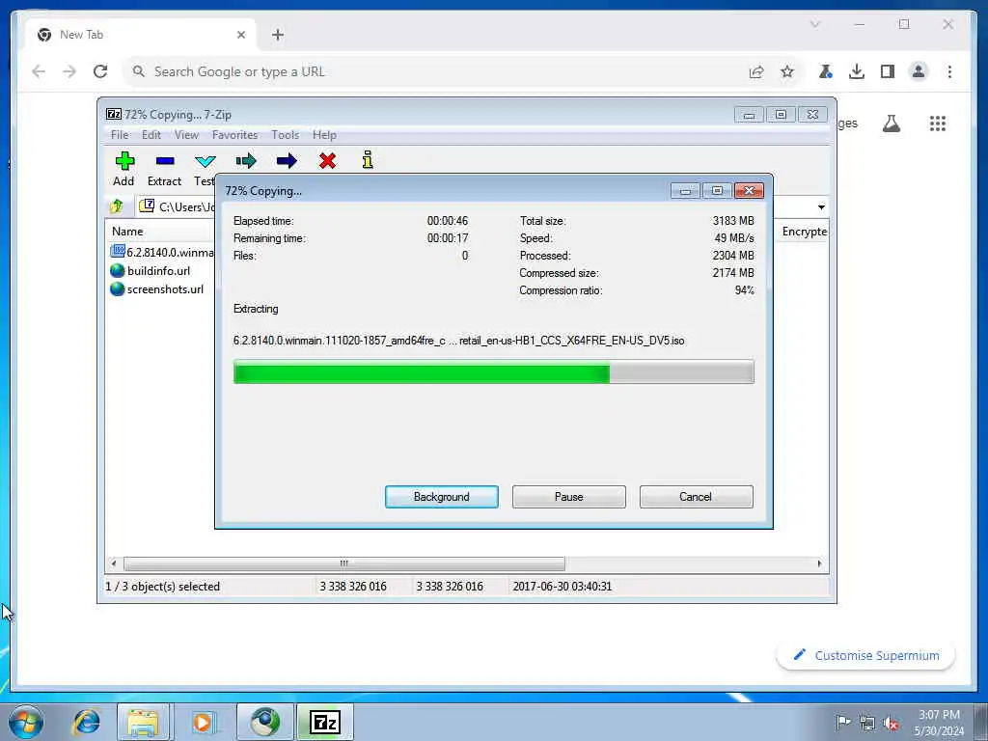988x741 pixels.
Task: Click the up-folder icon beside the path bar
Action: [117, 206]
